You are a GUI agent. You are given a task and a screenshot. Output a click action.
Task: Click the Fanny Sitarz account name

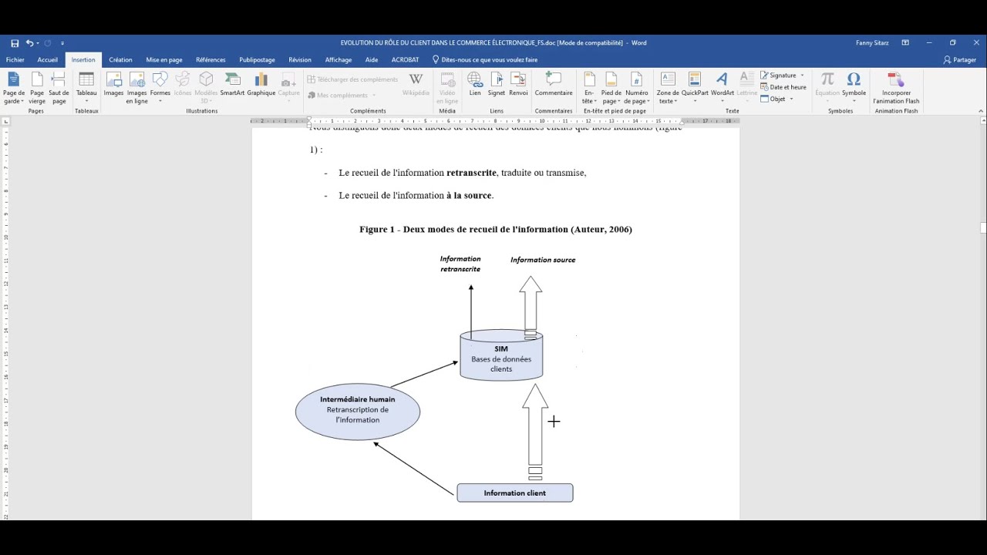872,43
